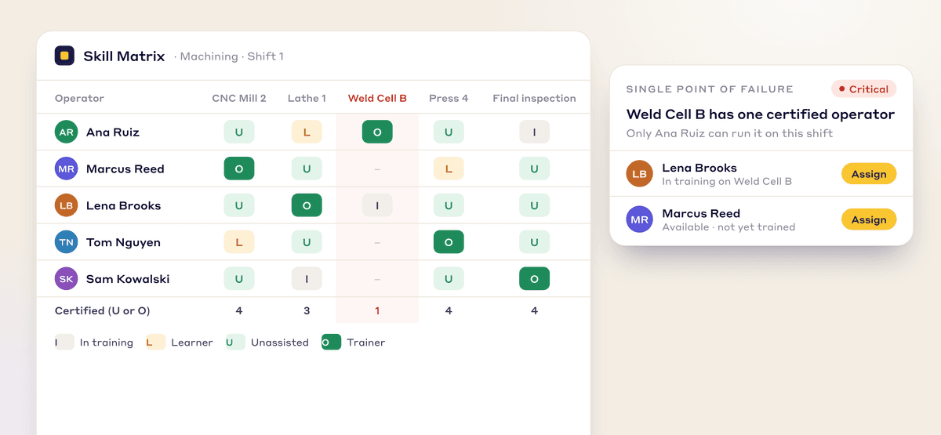Click Sam Kowalski's SK avatar
Screen dimensions: 941x435
[x=67, y=279]
